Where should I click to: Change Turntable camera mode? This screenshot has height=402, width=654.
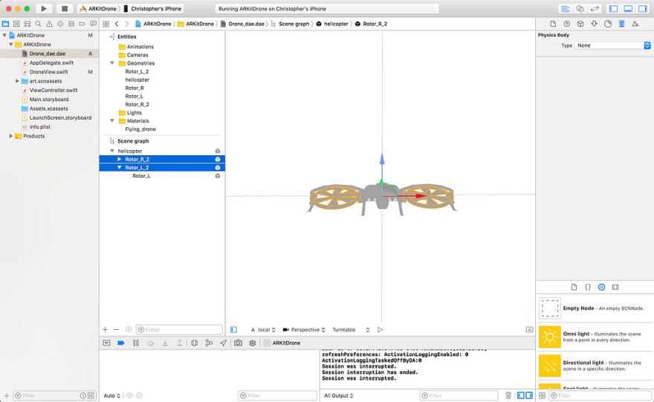[x=351, y=329]
